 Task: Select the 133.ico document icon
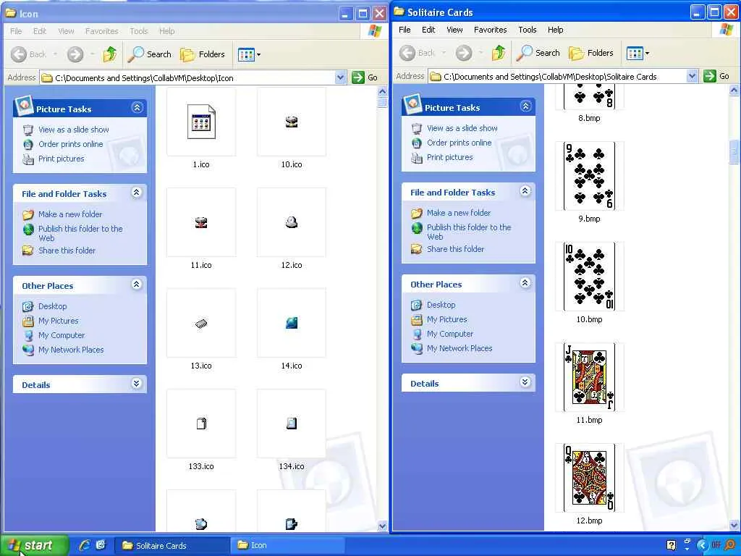pyautogui.click(x=201, y=424)
